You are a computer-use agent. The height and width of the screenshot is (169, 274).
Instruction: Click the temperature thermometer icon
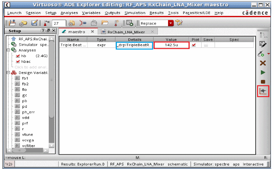click(47, 23)
